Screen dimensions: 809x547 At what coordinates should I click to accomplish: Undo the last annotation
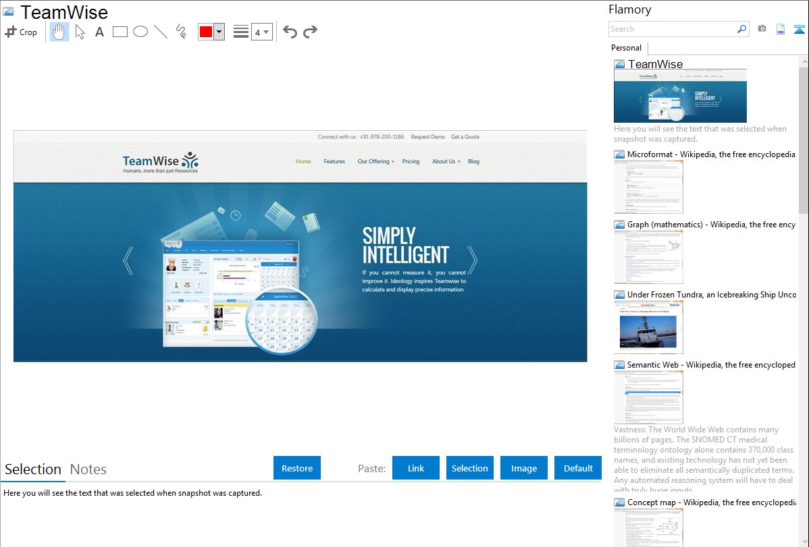[x=290, y=32]
